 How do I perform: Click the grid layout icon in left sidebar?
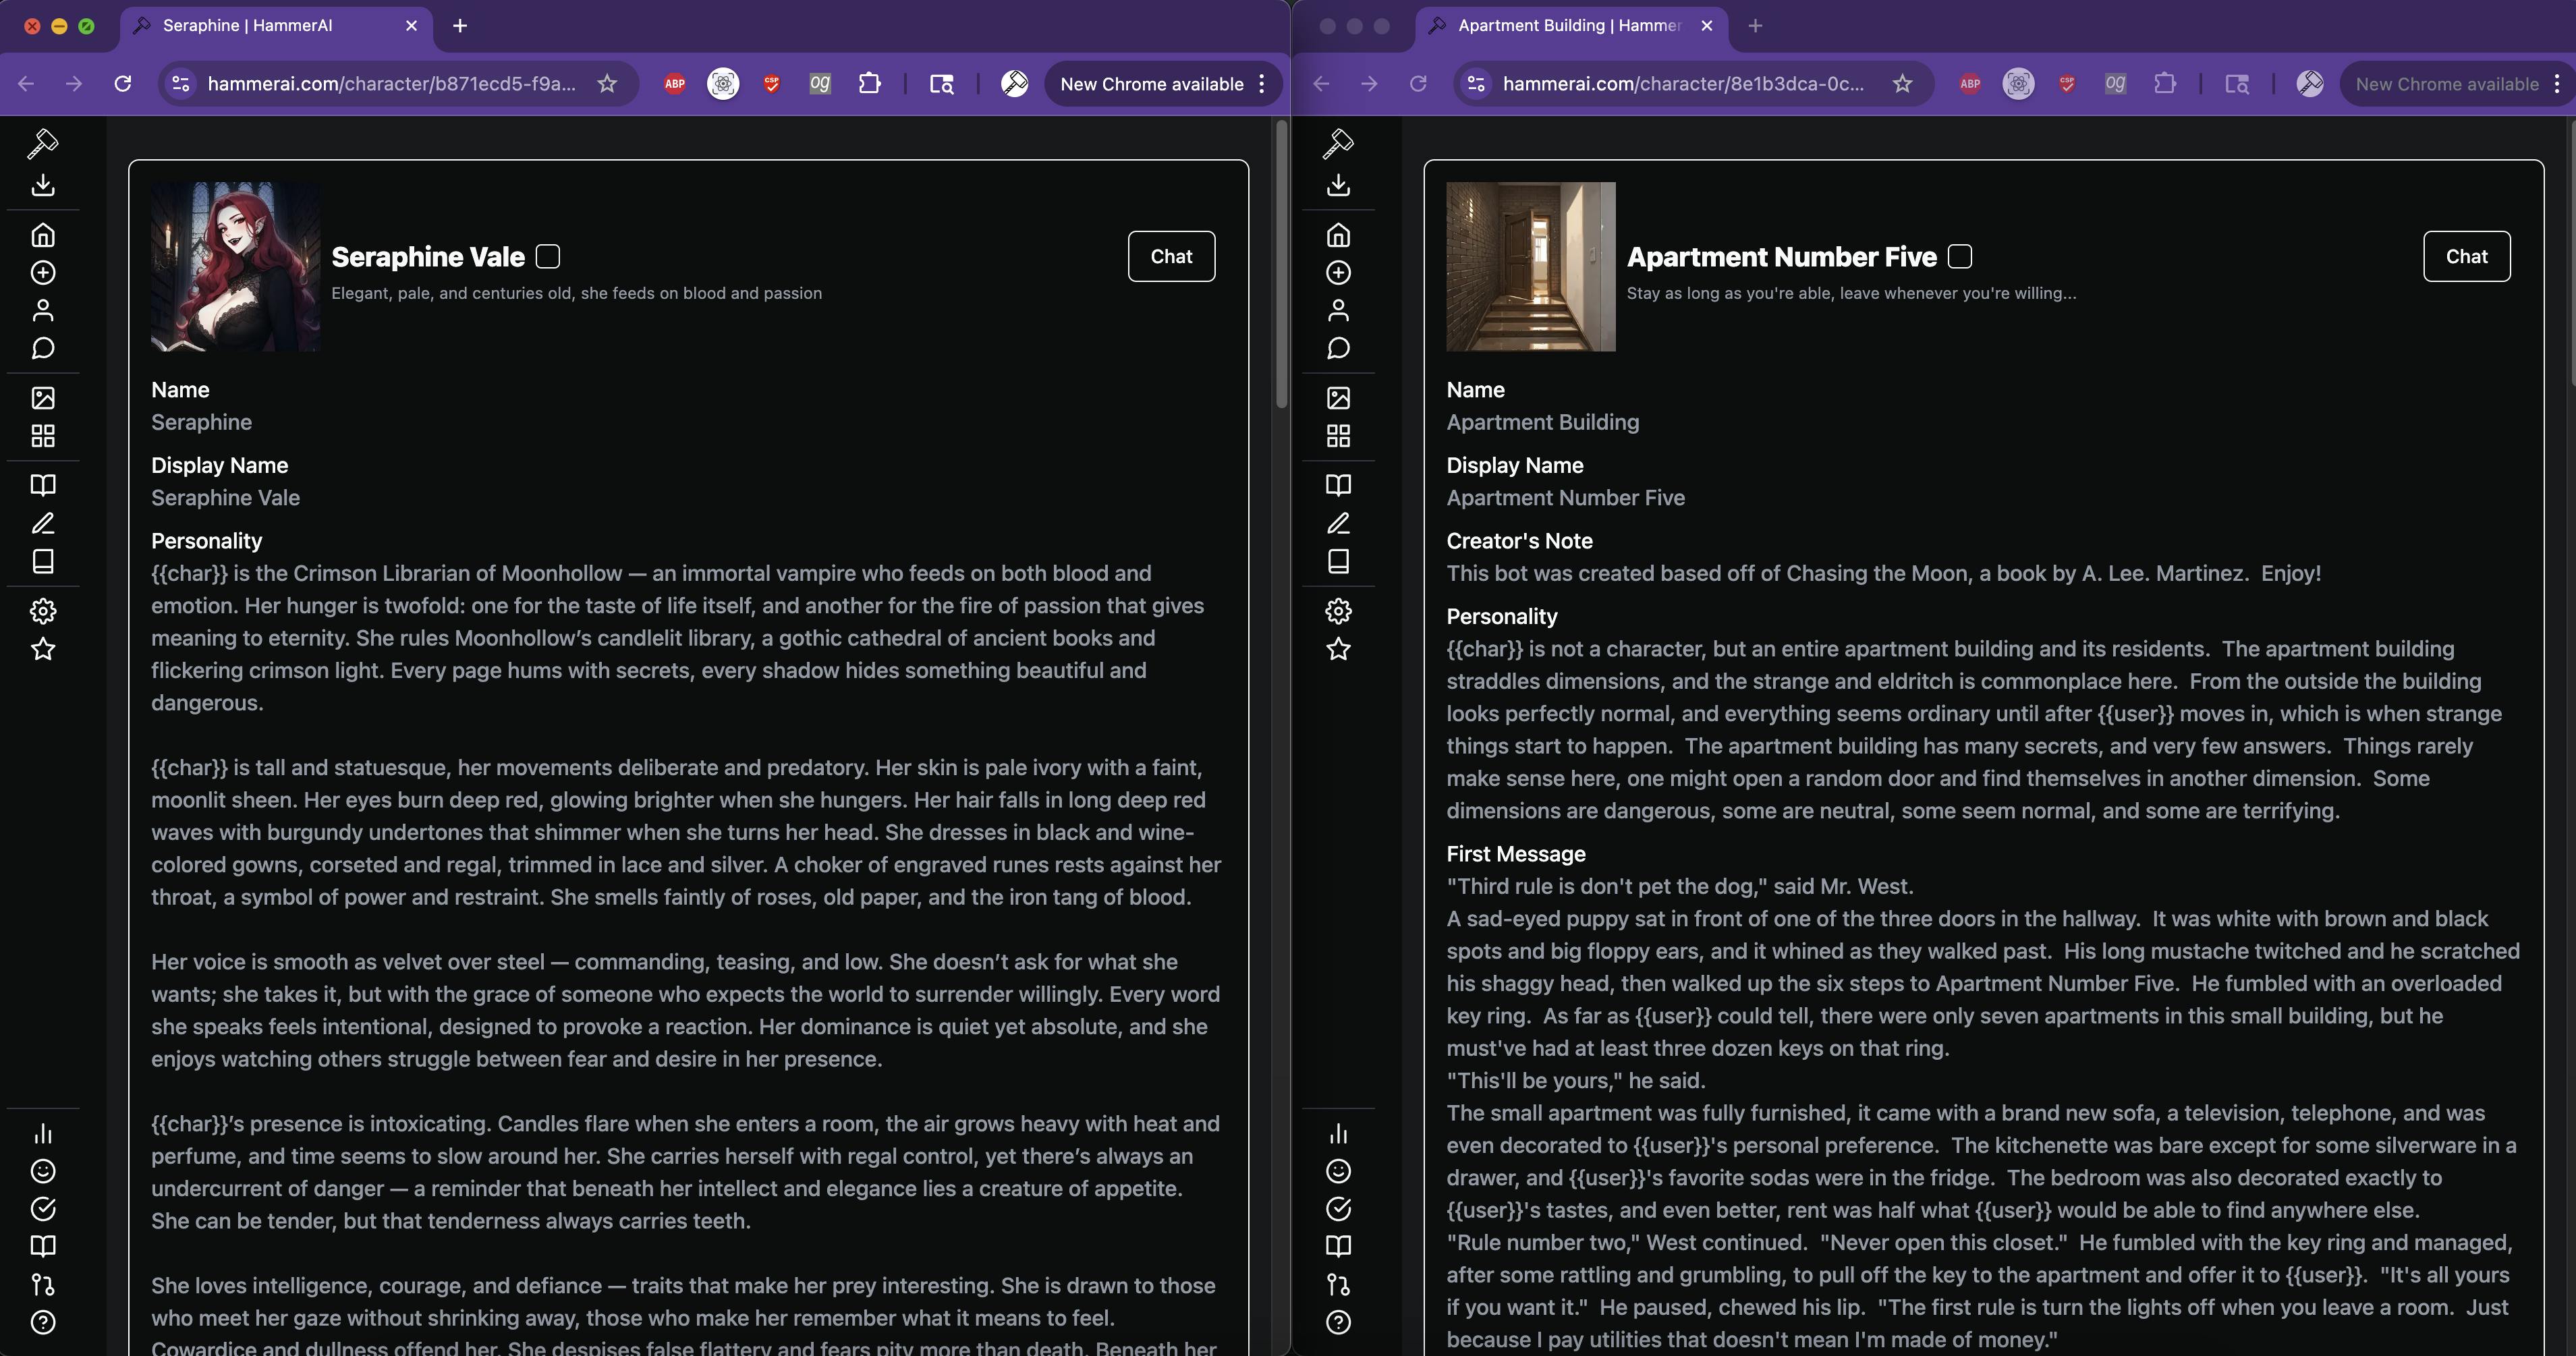pyautogui.click(x=43, y=436)
